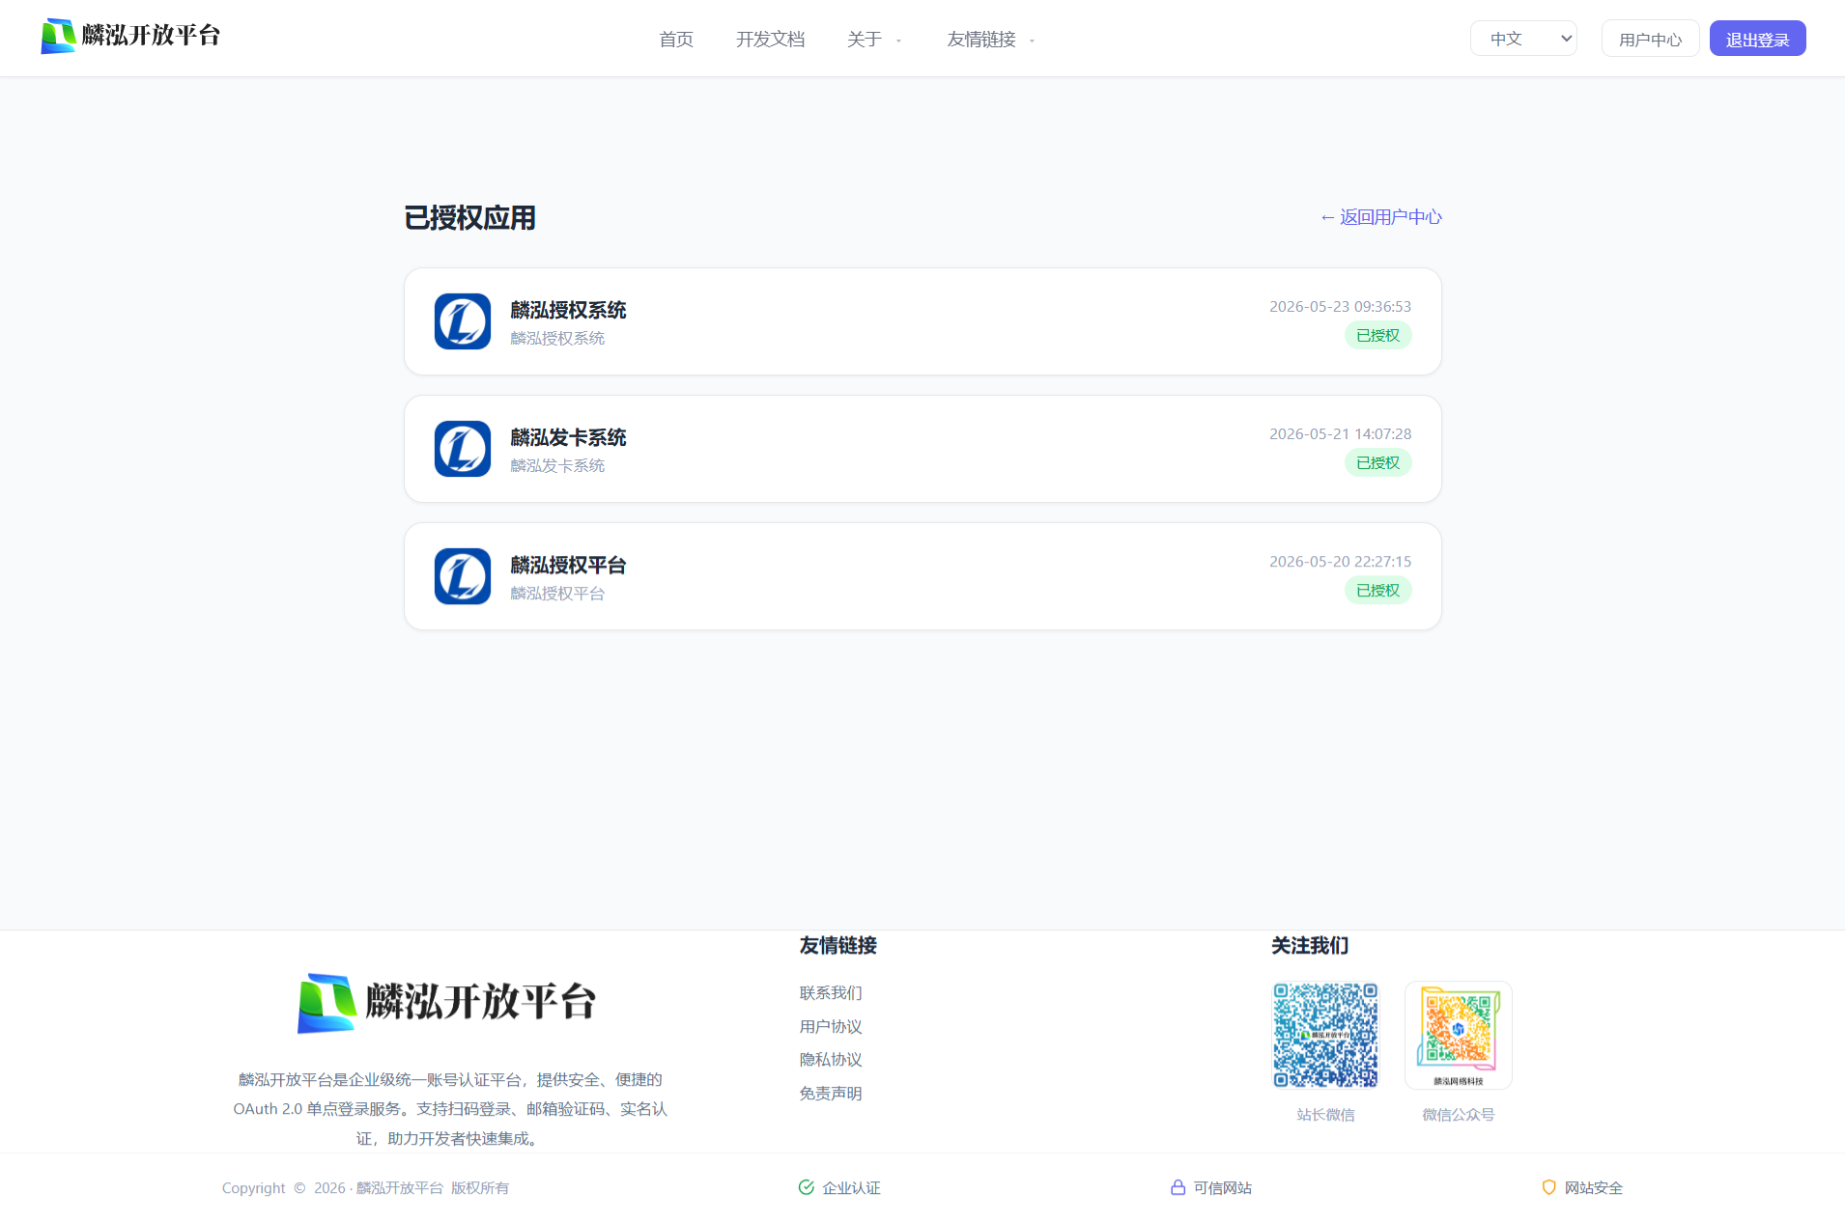
Task: Expand the 关于 dropdown menu
Action: pyautogui.click(x=874, y=40)
